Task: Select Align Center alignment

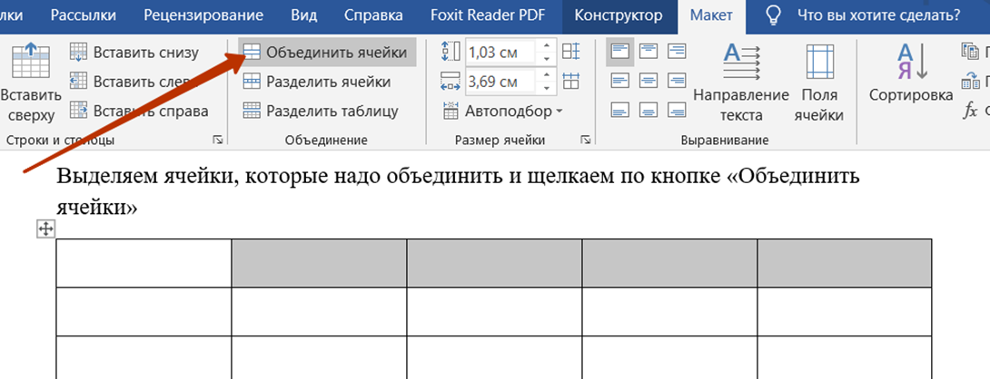Action: coord(648,81)
